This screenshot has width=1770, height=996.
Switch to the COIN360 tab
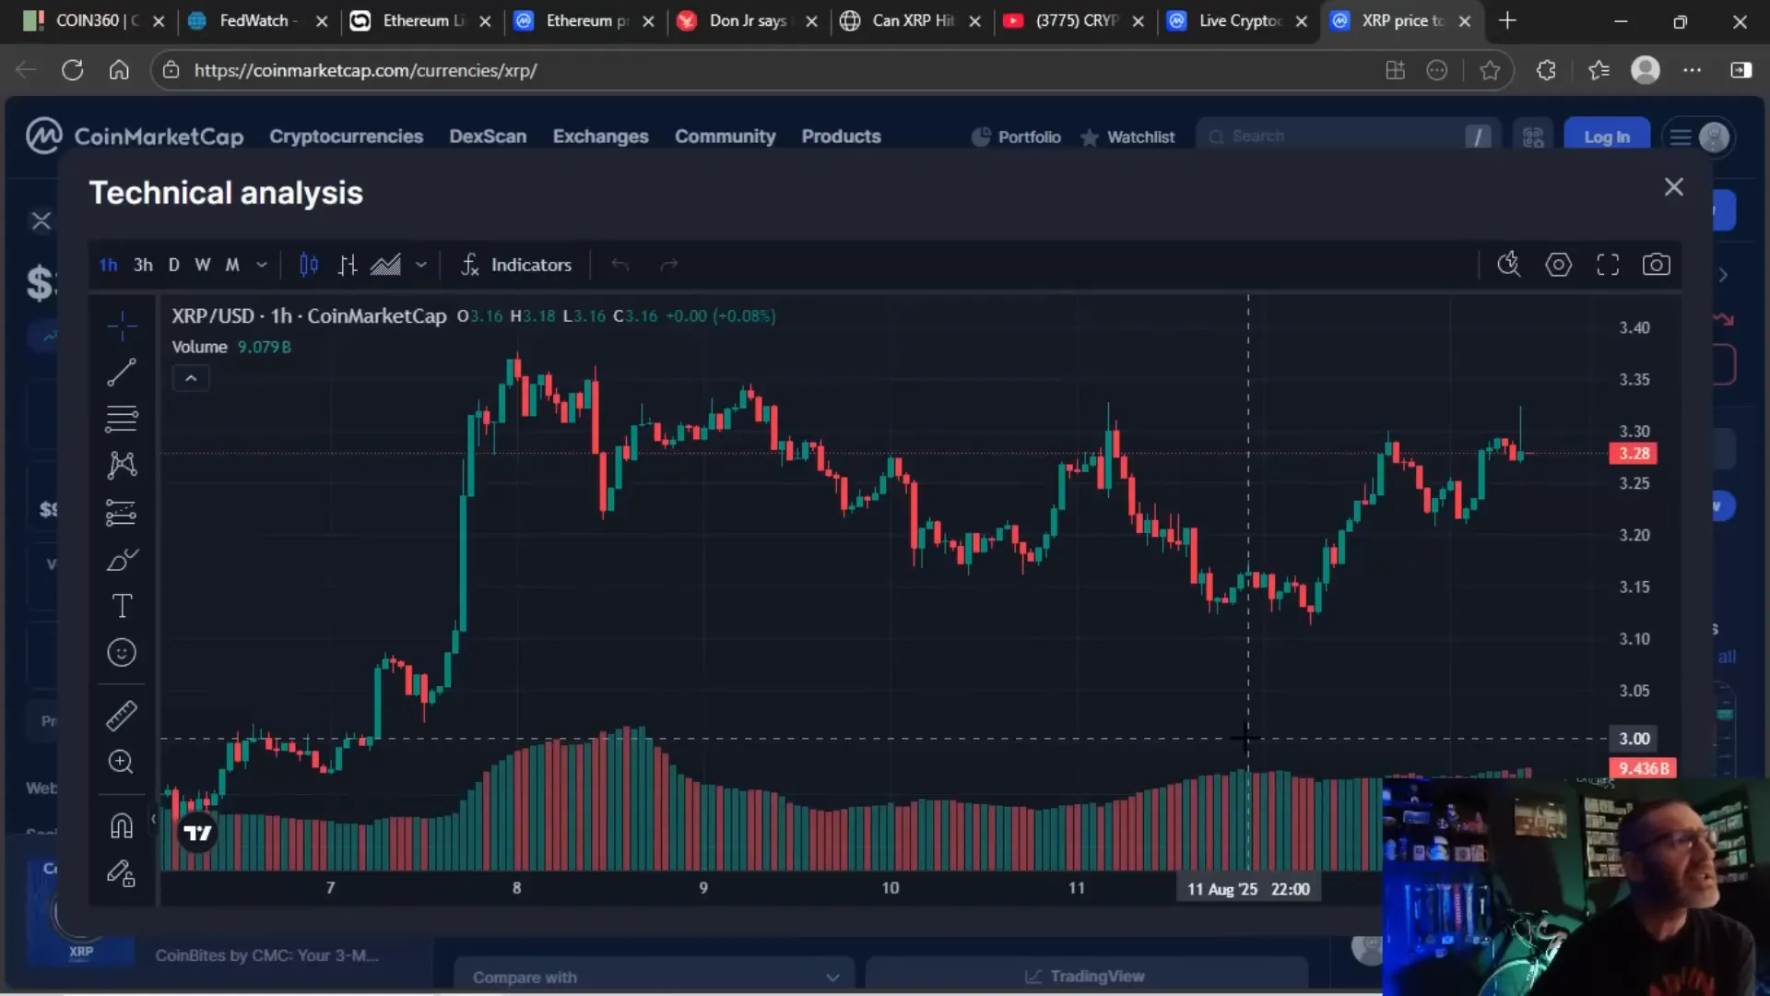pyautogui.click(x=92, y=20)
